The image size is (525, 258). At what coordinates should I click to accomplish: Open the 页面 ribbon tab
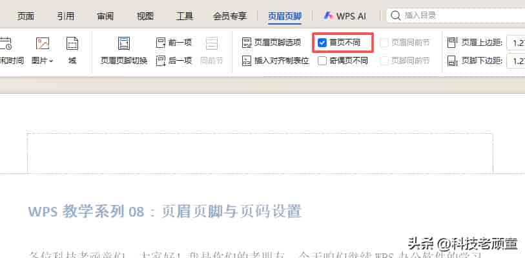click(x=26, y=16)
